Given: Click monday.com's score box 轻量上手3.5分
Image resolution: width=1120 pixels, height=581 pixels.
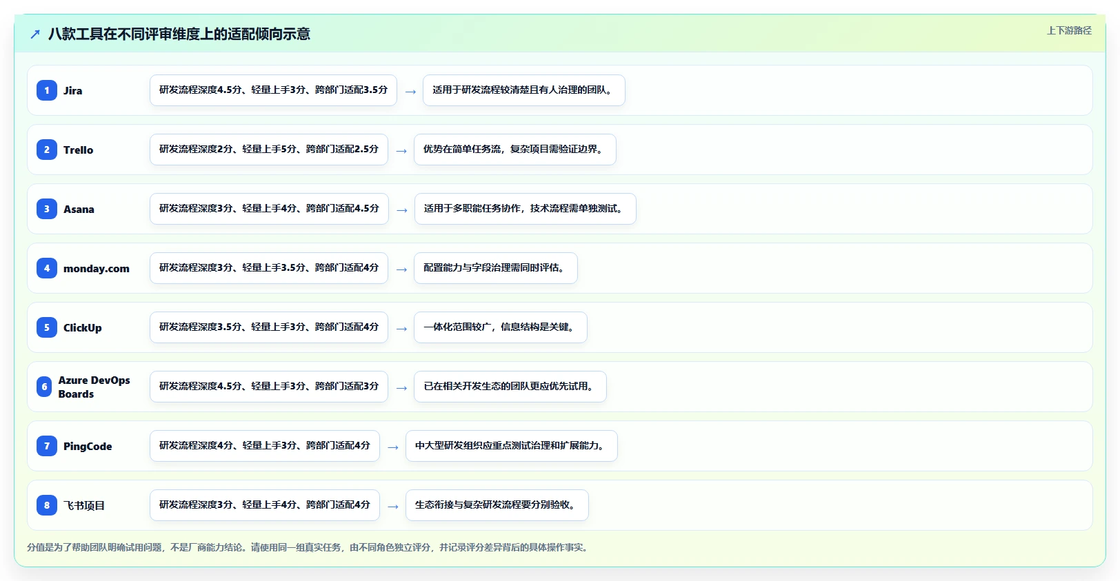Looking at the screenshot, I should click(269, 268).
